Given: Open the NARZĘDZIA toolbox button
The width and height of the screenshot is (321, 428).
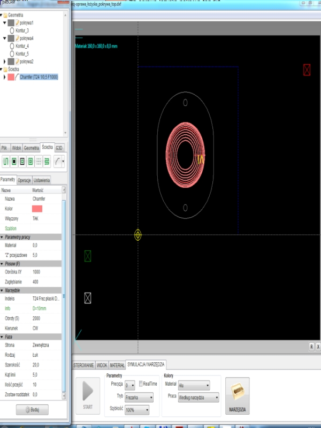Looking at the screenshot, I should (237, 396).
